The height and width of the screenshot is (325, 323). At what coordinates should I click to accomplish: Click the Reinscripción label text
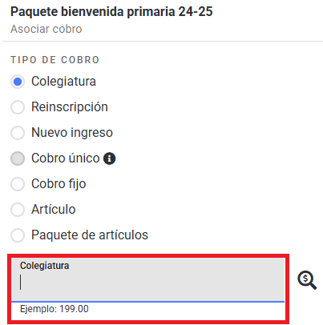(x=70, y=107)
